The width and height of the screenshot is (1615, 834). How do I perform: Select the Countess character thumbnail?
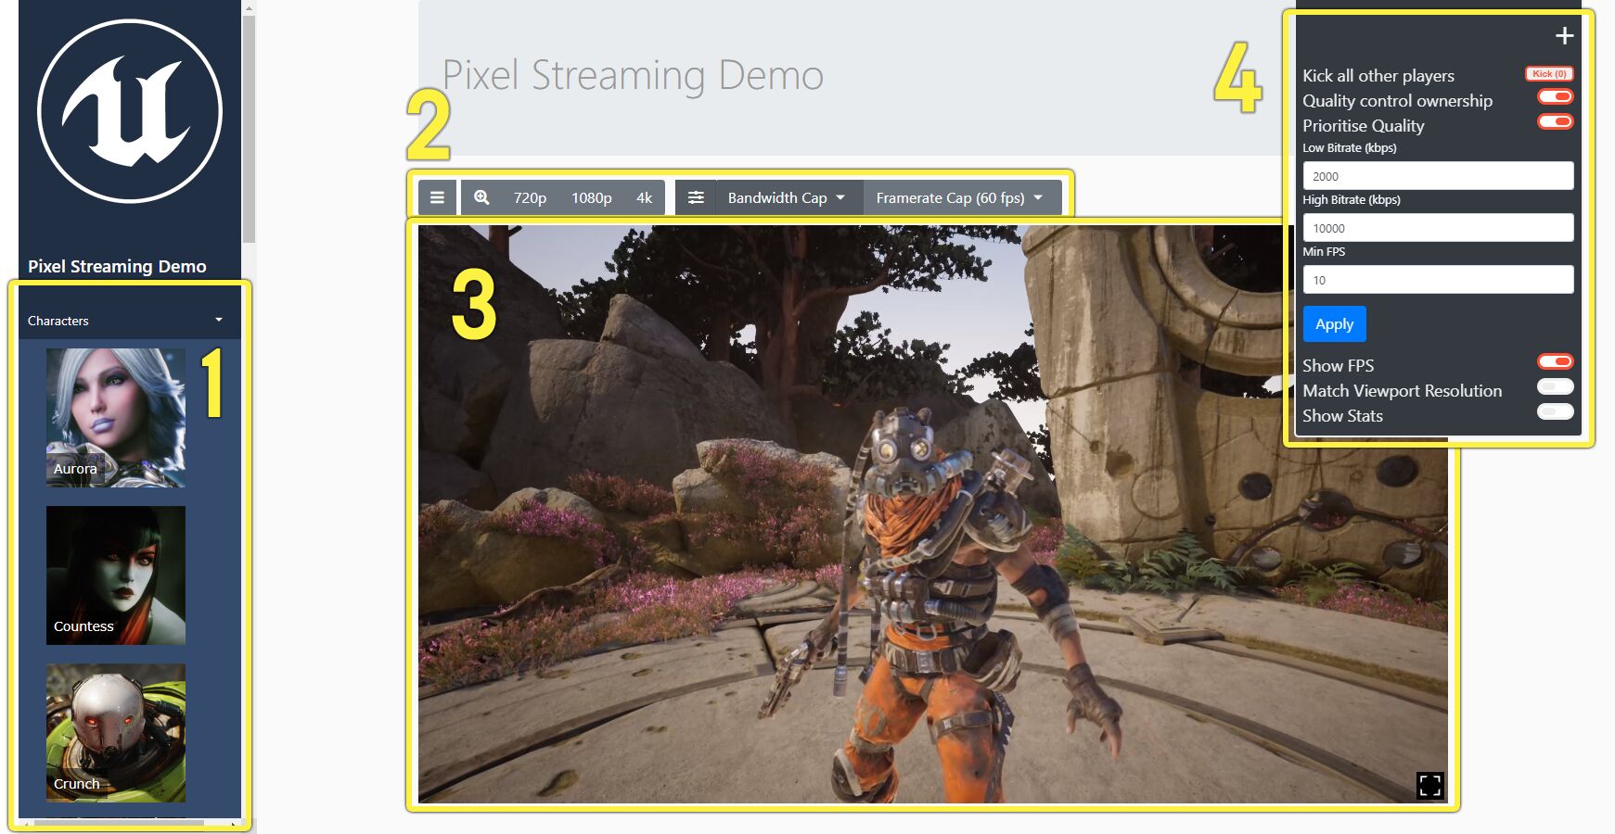click(x=115, y=575)
